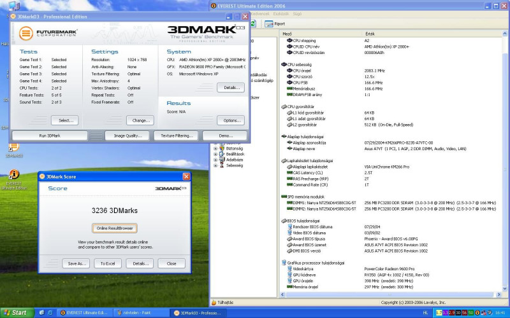510x318 pixels.
Task: Expand the Sebesség tree node
Action: pyautogui.click(x=215, y=165)
